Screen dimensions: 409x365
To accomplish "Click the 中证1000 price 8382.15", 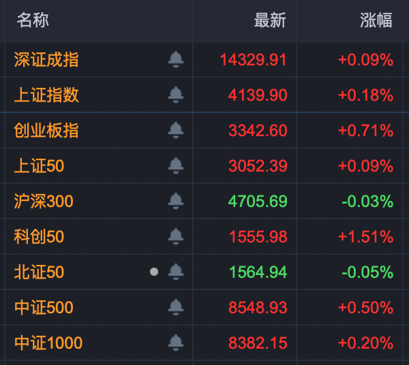I will point(258,343).
